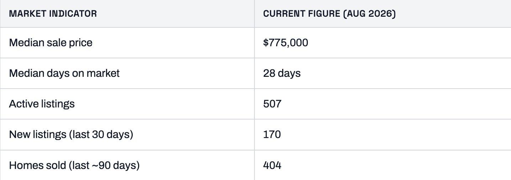Viewport: 511px width, 180px height.
Task: Select Homes sold (last ~90 days) label
Action: tap(74, 165)
